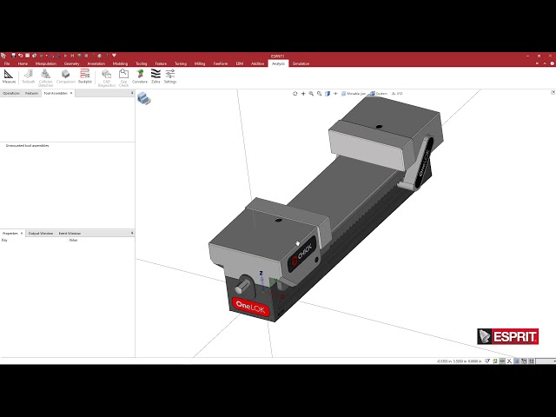Screen dimensions: 556x417
Task: Click the first zoom magnifier icon
Action: pyautogui.click(x=311, y=94)
